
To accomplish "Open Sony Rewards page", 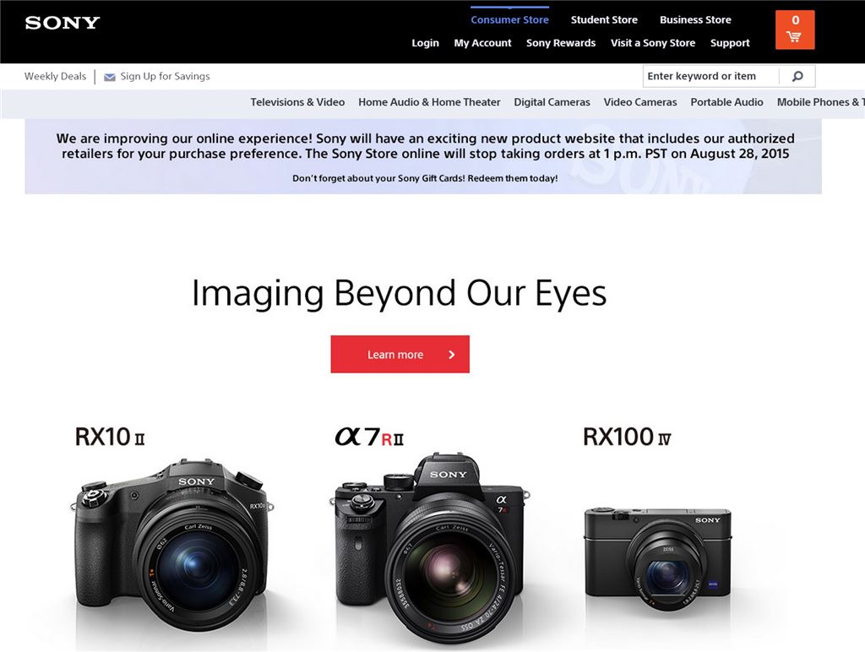I will 561,43.
